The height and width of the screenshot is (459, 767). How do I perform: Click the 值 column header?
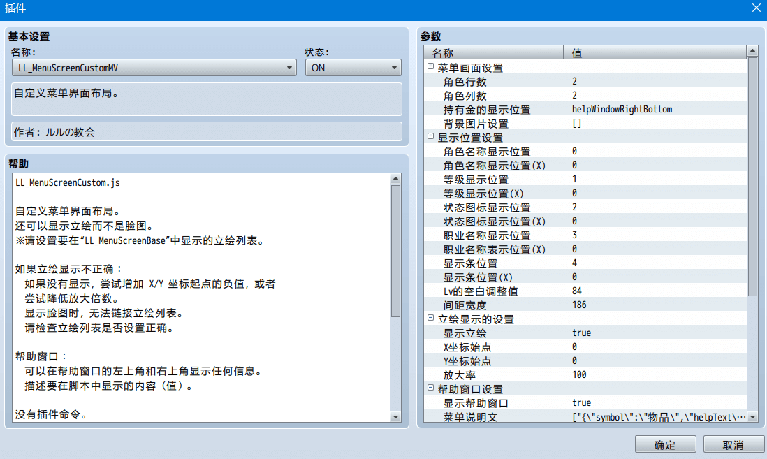pyautogui.click(x=655, y=52)
